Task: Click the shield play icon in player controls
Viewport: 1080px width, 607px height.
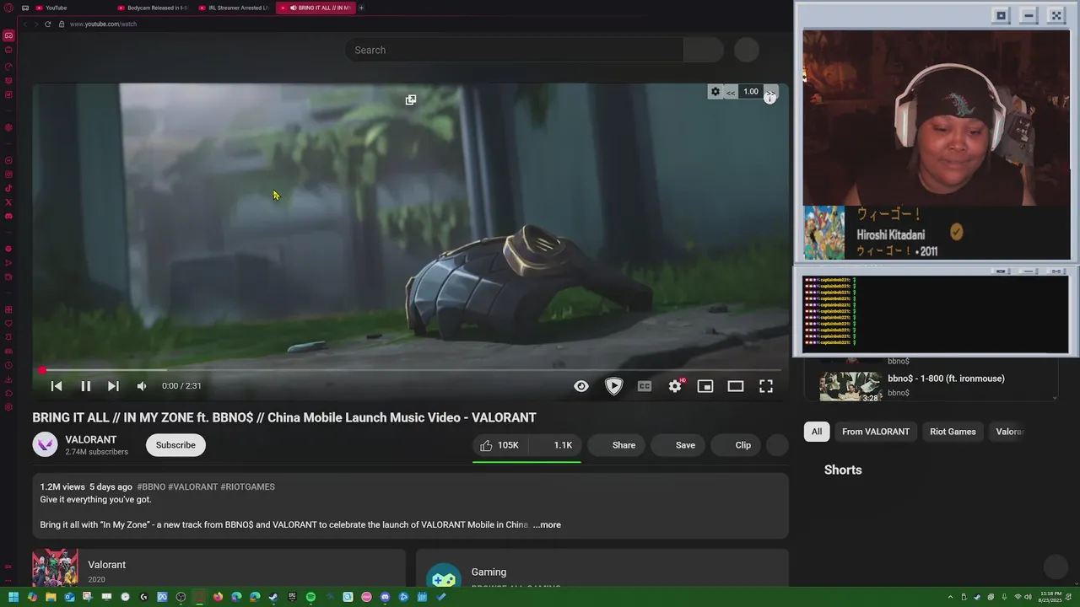Action: tap(613, 386)
